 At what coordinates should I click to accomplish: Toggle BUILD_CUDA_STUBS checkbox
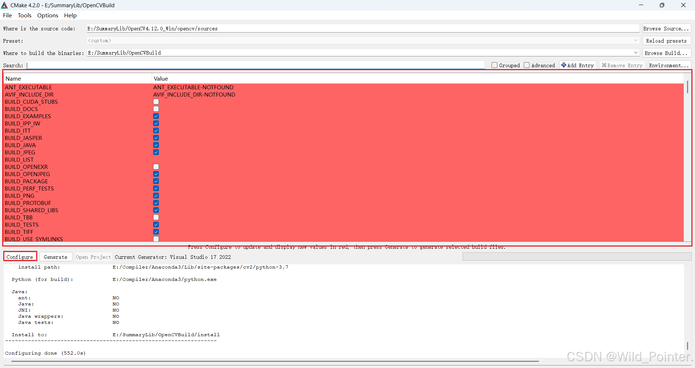point(156,102)
